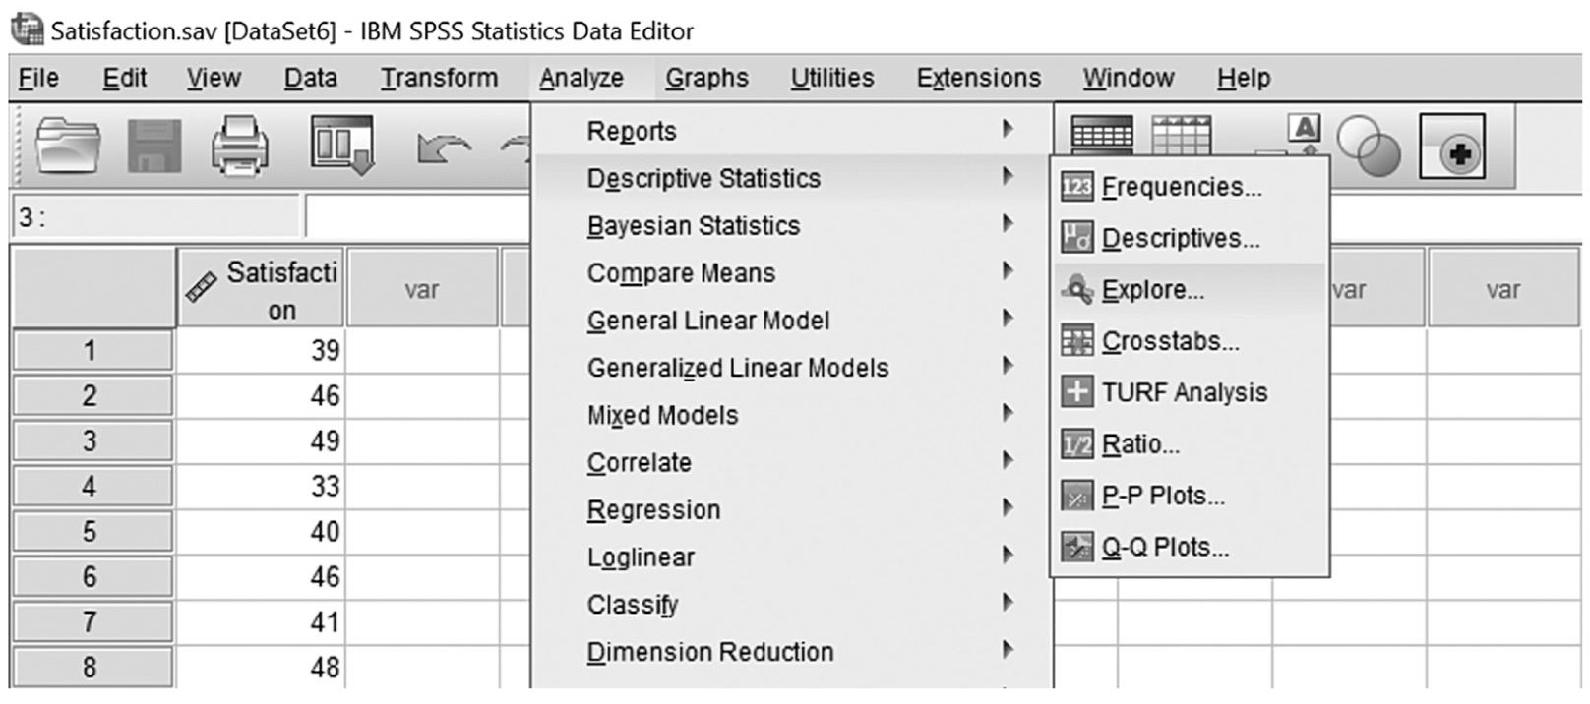The width and height of the screenshot is (1590, 704).
Task: Expand the Regression submenu
Action: click(x=792, y=509)
